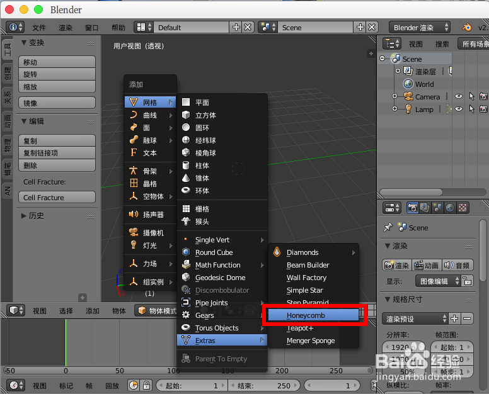Toggle Lamp renderability in outliner
Screen dimensions: 489x394
pyautogui.click(x=483, y=109)
